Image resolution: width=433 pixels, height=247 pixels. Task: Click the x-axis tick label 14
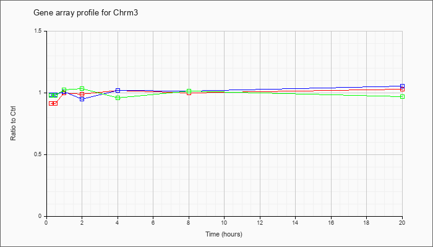click(x=296, y=223)
